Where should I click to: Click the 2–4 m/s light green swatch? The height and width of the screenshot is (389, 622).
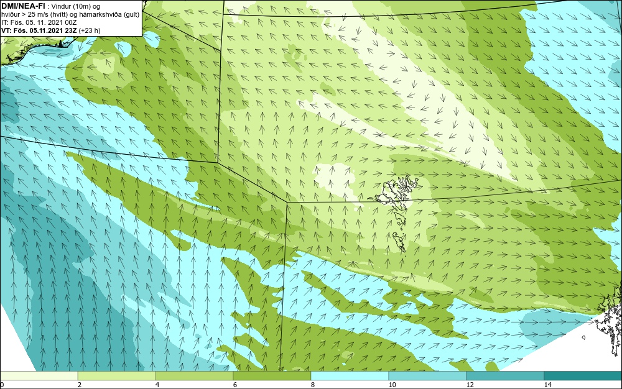(x=117, y=376)
